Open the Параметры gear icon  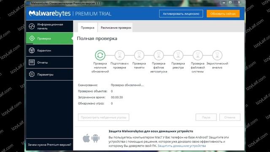pos(32,74)
